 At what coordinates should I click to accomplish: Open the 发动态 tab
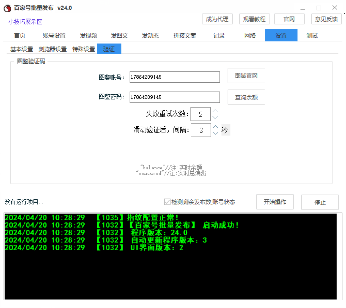coord(150,35)
